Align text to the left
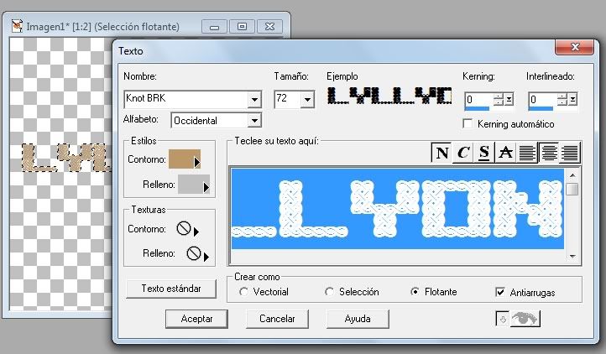Image resolution: width=606 pixels, height=354 pixels. coord(527,153)
